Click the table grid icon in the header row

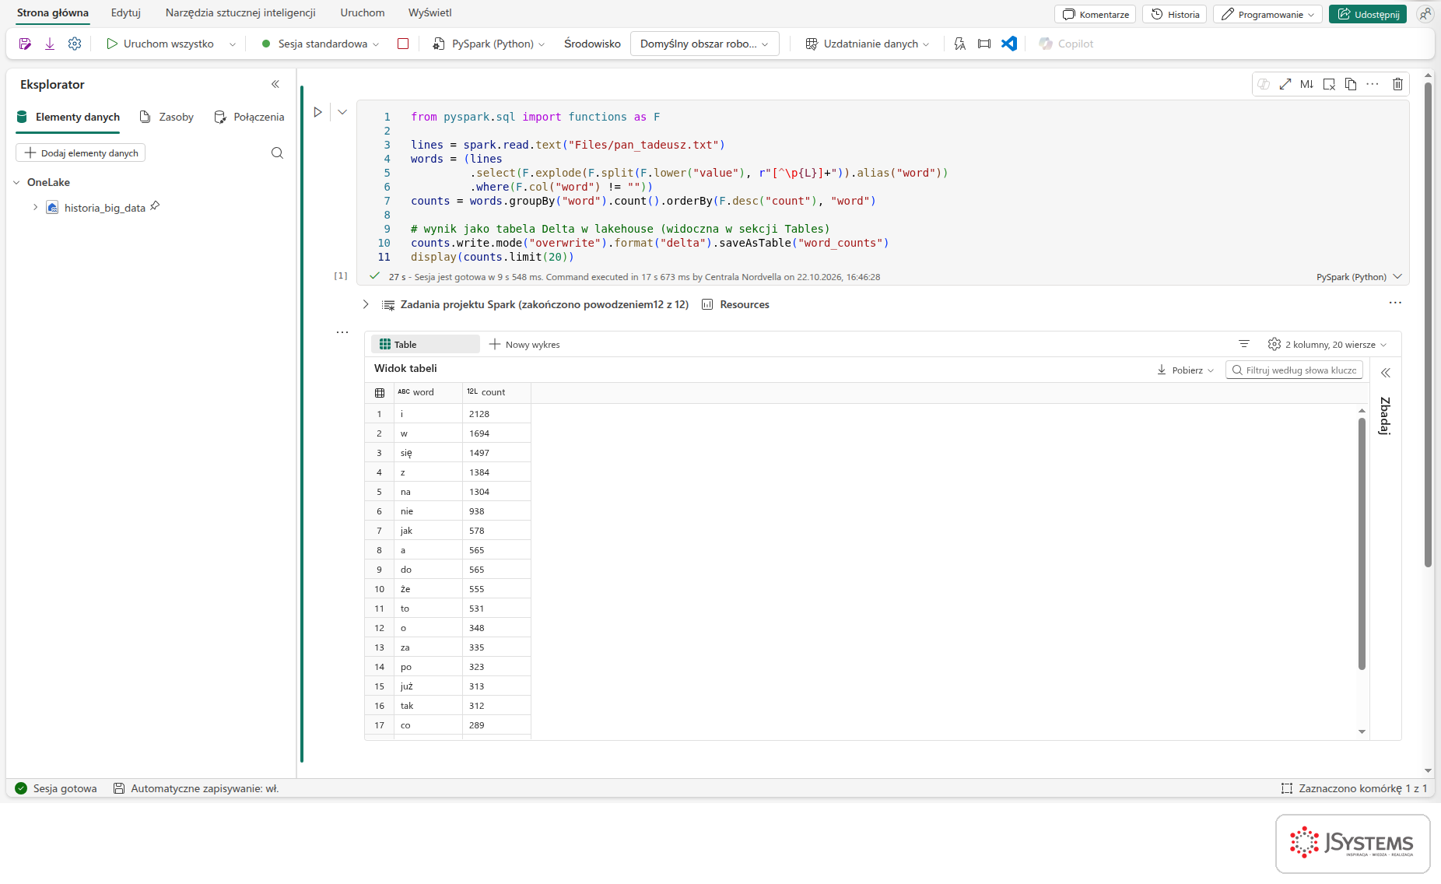380,392
